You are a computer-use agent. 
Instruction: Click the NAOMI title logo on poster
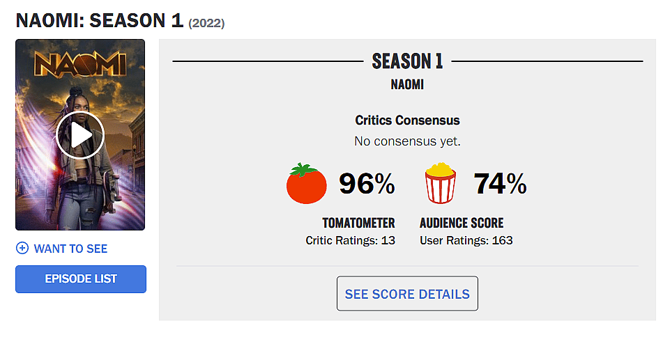[x=80, y=65]
